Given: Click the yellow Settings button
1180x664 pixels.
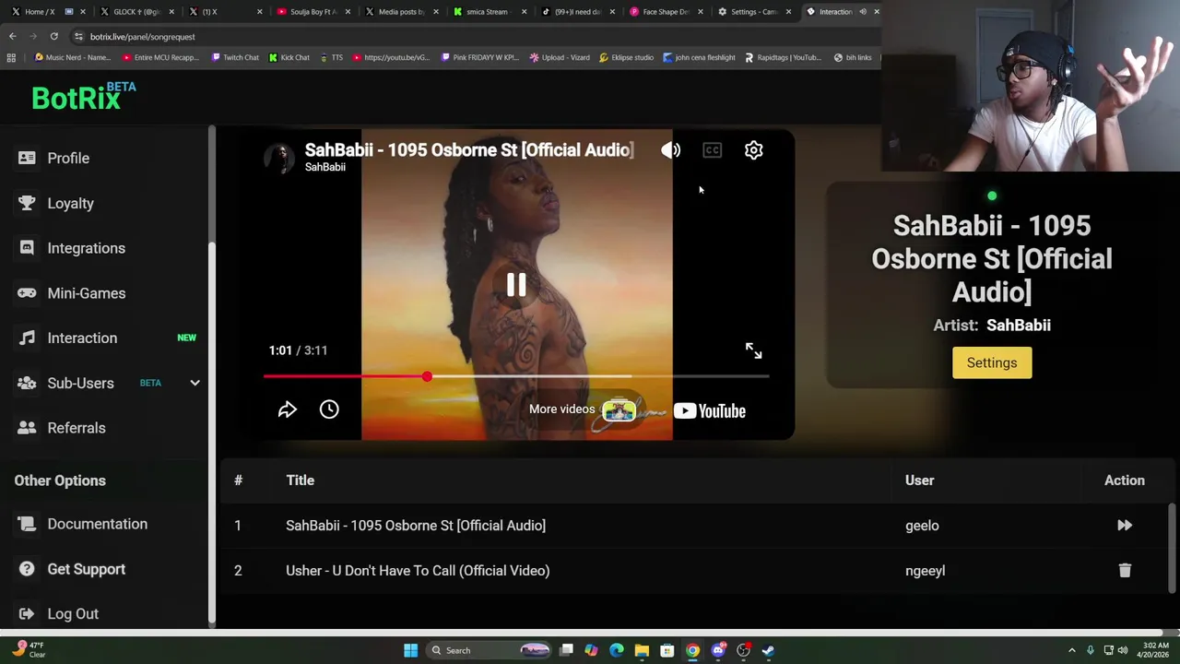Looking at the screenshot, I should click(992, 362).
